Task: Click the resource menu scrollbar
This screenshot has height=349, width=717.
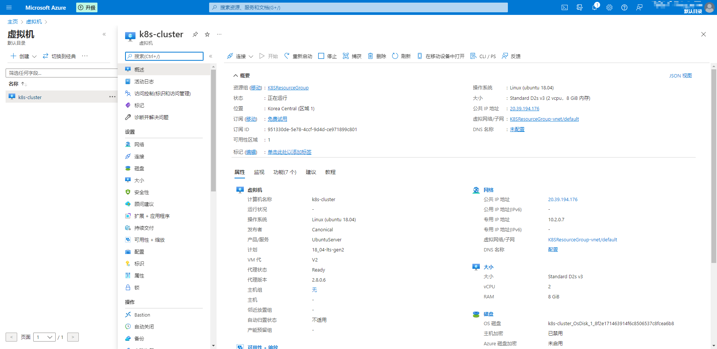Action: (x=213, y=130)
